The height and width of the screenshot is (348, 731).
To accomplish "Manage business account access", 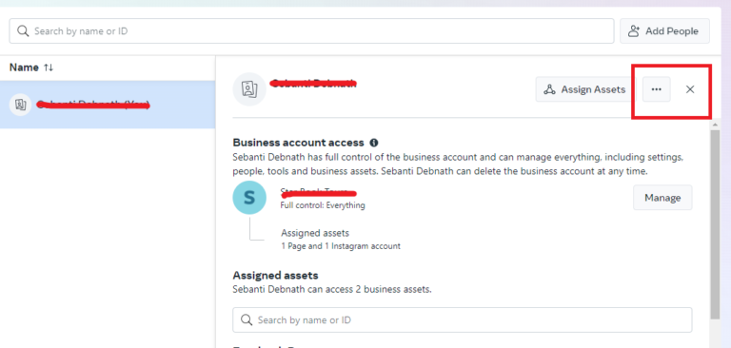I will pyautogui.click(x=662, y=198).
